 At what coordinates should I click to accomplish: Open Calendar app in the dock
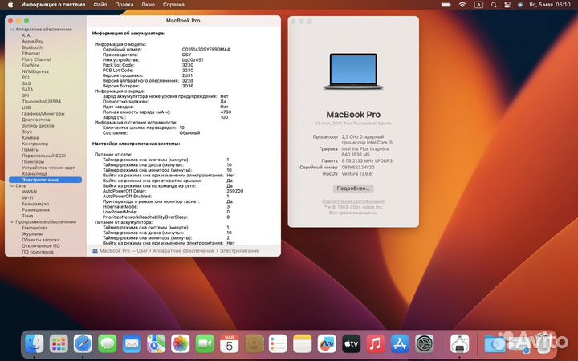coord(230,344)
